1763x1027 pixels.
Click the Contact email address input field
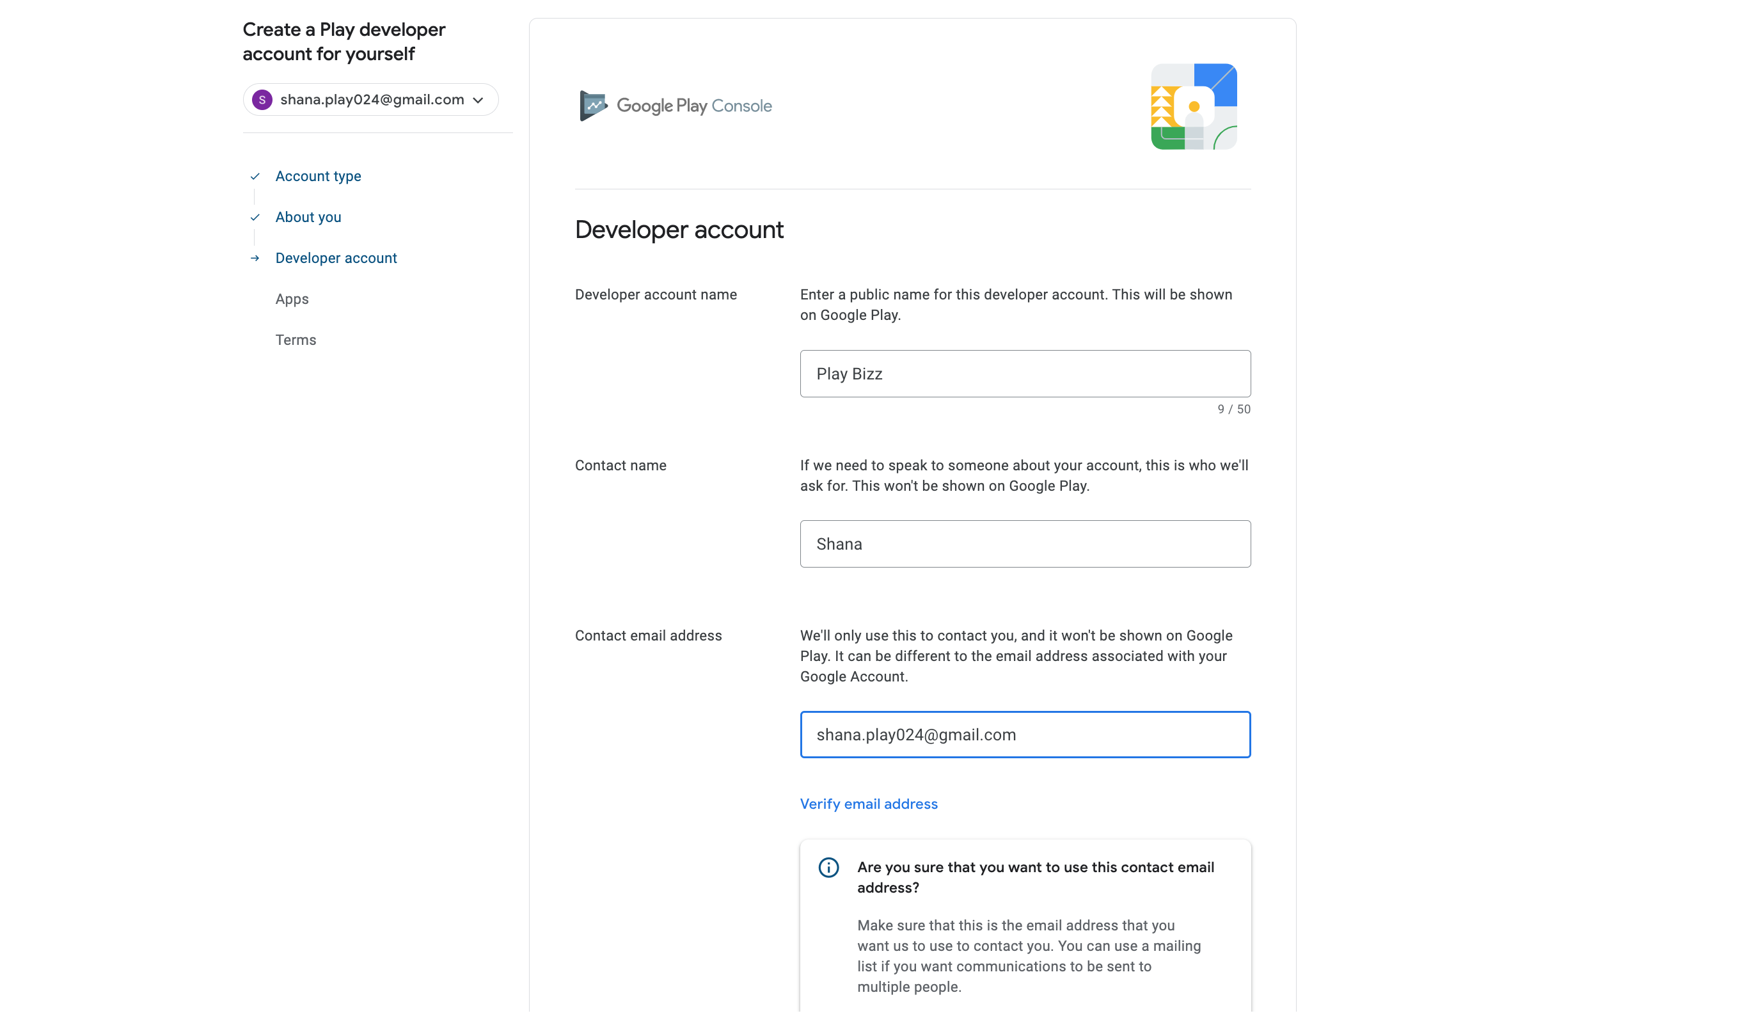1025,735
